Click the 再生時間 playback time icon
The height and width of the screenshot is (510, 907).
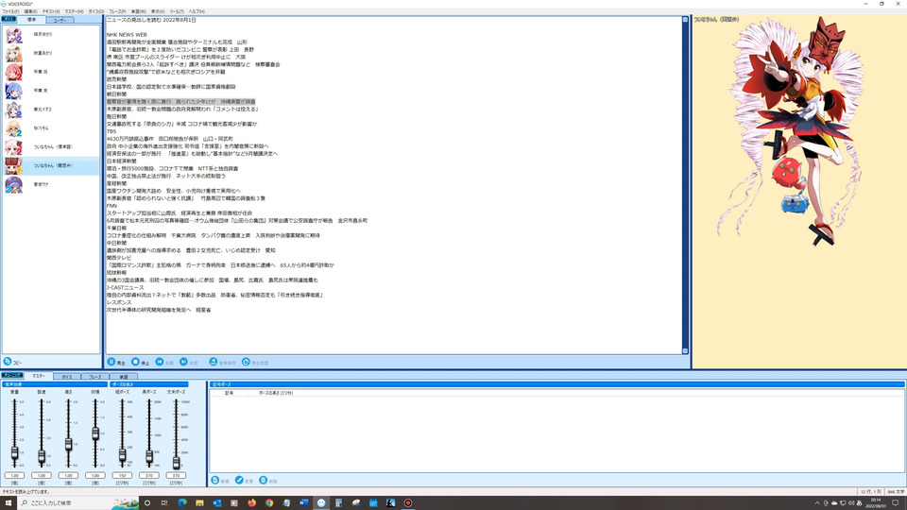[246, 362]
